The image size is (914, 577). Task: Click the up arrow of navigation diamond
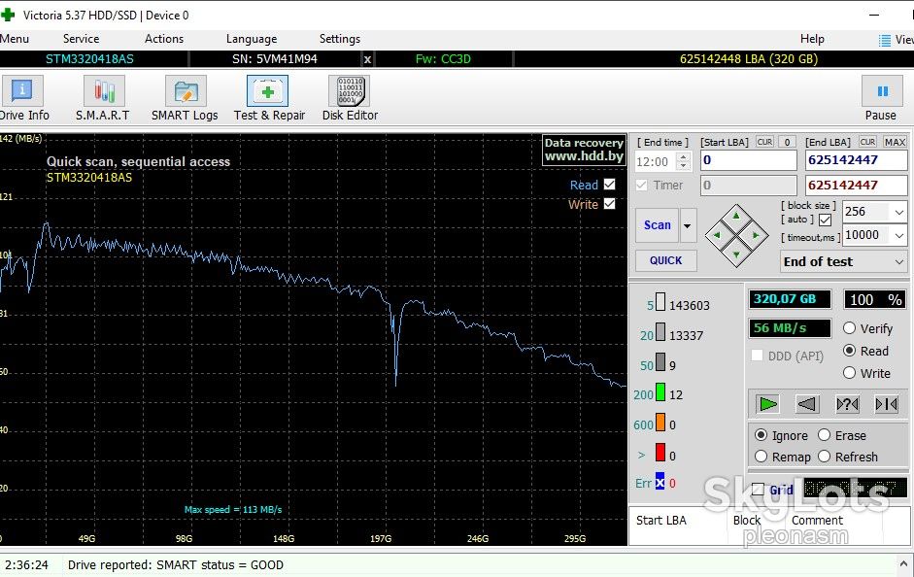736,217
